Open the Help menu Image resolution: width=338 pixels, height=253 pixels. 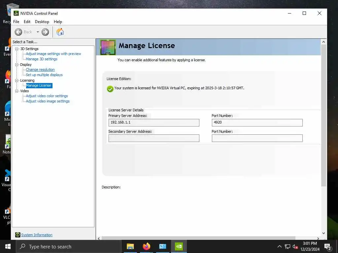click(58, 22)
